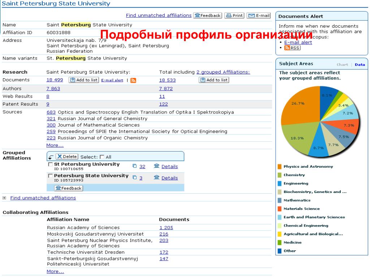Open 32 documents of St Petersburg University
The image size is (370, 277).
click(142, 167)
